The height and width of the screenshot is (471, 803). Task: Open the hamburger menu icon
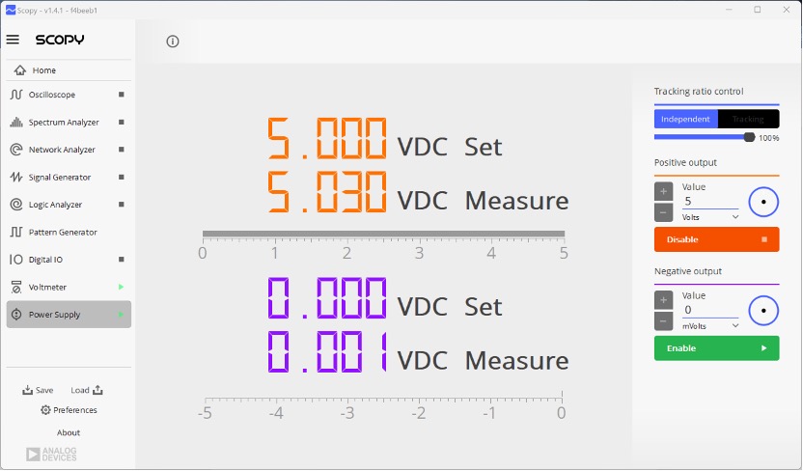[x=13, y=40]
